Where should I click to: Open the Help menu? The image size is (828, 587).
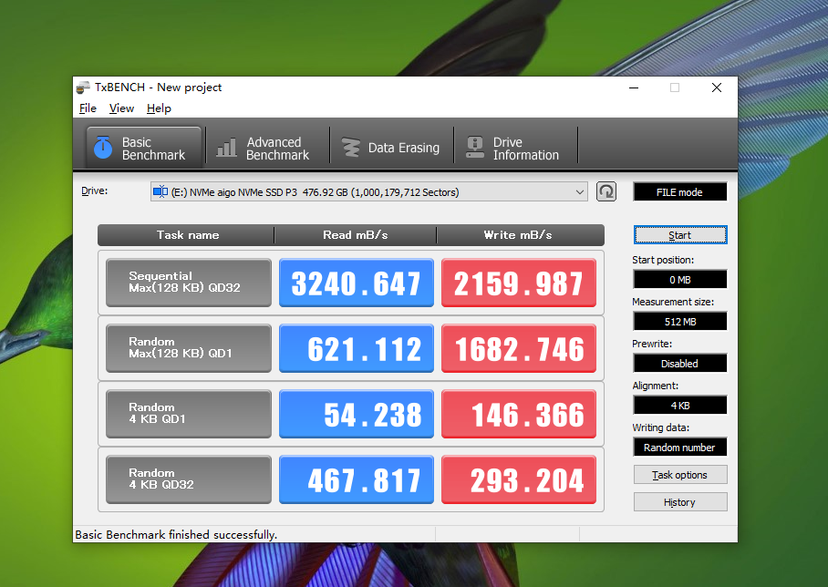(x=159, y=108)
